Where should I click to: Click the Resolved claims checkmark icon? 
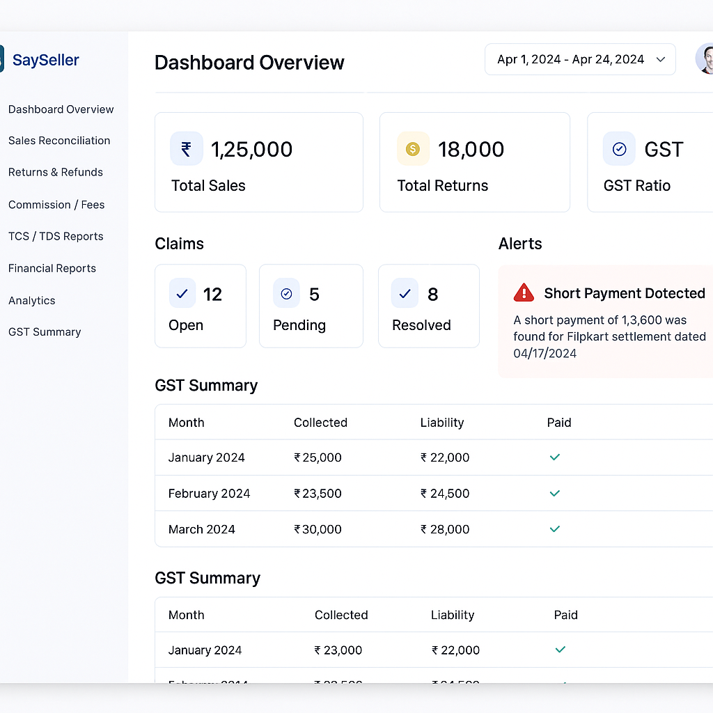pyautogui.click(x=405, y=294)
